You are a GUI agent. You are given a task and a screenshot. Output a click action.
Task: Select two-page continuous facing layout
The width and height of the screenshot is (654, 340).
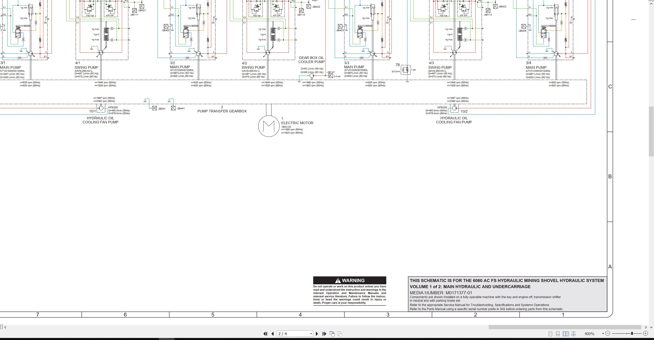point(574,334)
